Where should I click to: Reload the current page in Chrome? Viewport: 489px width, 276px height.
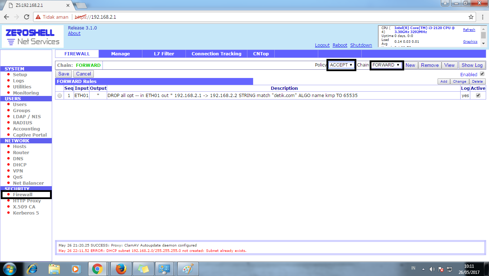[26, 17]
